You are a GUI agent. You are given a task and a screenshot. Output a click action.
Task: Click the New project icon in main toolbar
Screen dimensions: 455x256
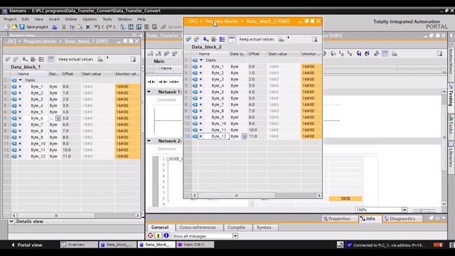tap(7, 27)
